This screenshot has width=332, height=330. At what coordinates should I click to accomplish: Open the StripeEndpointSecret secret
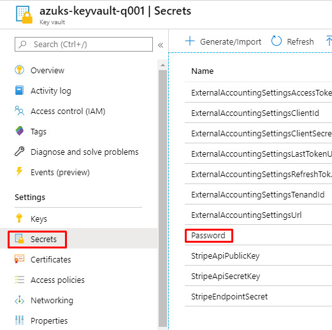229,297
